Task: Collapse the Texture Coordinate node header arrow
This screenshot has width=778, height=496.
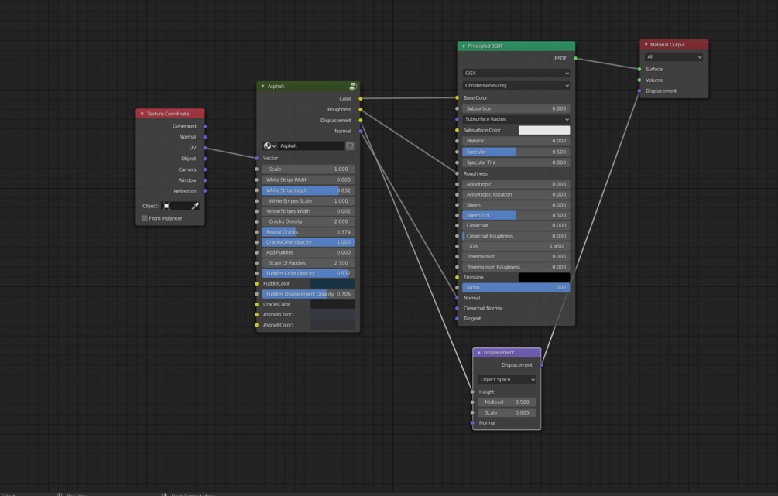Action: (142, 114)
